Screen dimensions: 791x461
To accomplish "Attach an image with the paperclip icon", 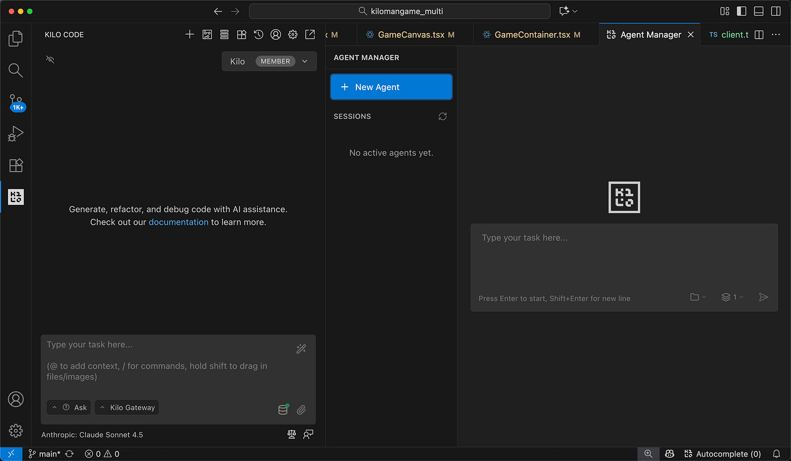I will pos(302,410).
